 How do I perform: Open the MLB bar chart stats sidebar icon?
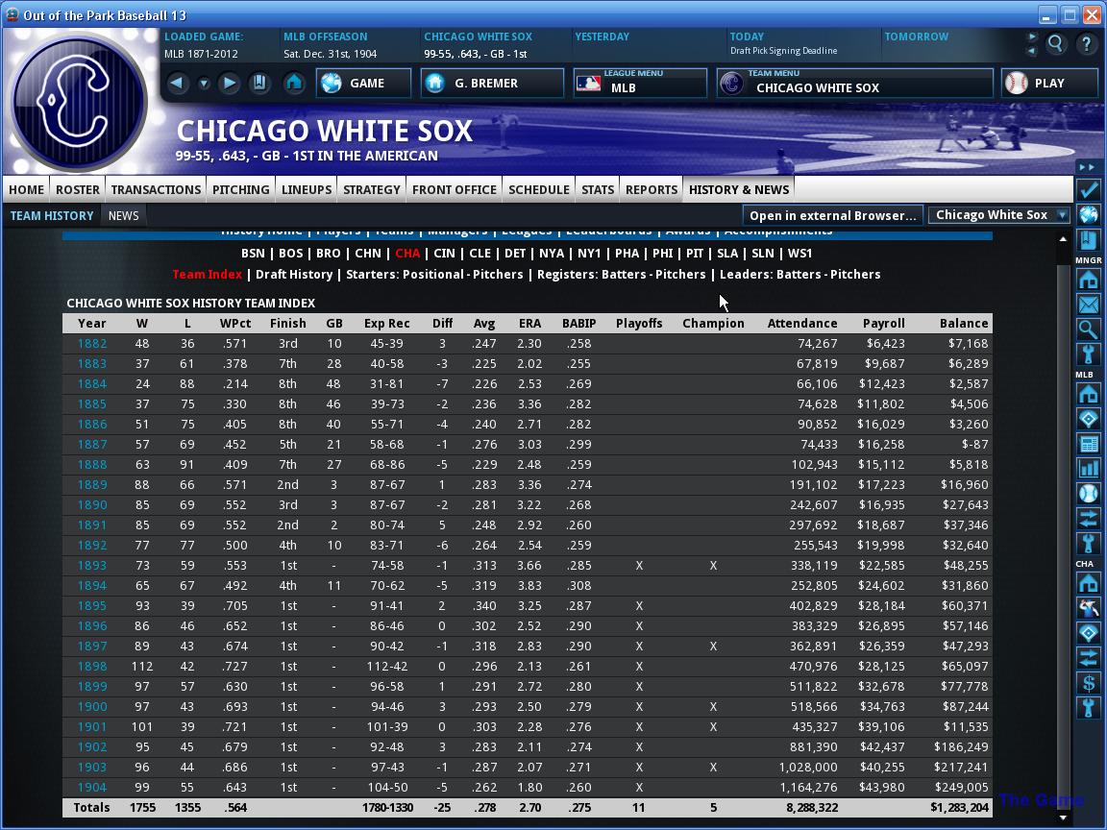click(x=1088, y=467)
